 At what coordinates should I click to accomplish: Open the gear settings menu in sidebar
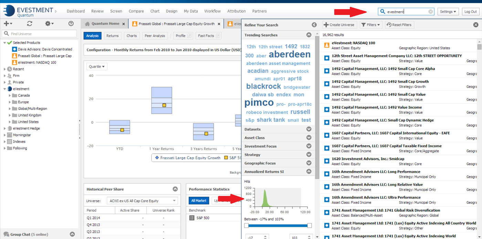click(49, 24)
